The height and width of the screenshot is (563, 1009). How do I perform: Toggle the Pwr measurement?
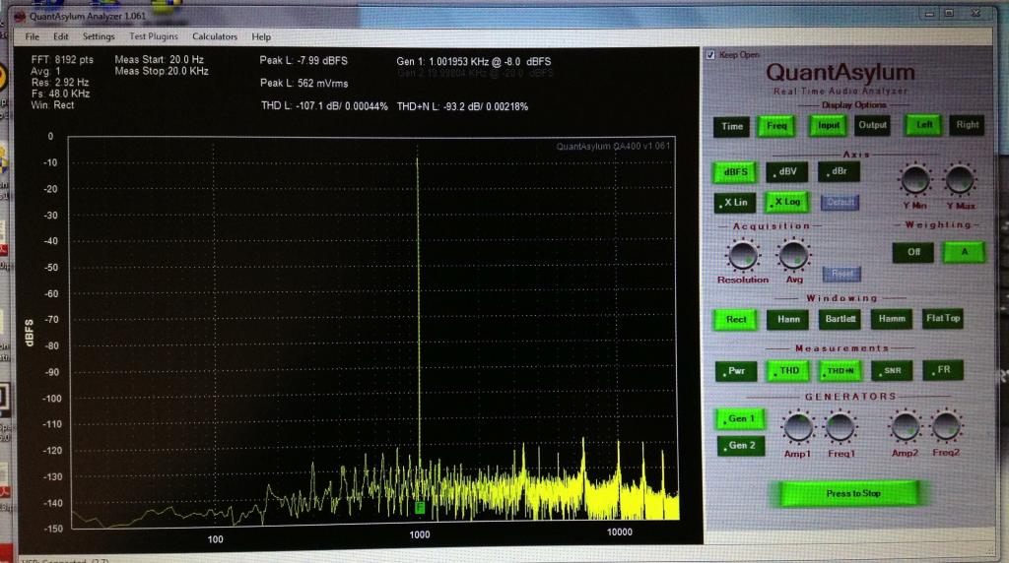[736, 371]
